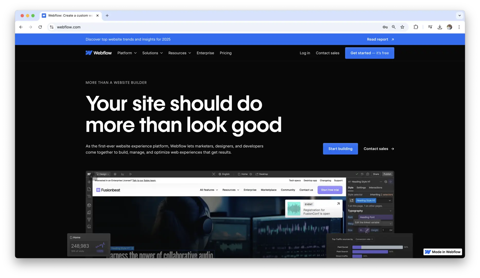This screenshot has width=480, height=278.
Task: Open the media controls icon in the toolbar
Action: point(430,27)
